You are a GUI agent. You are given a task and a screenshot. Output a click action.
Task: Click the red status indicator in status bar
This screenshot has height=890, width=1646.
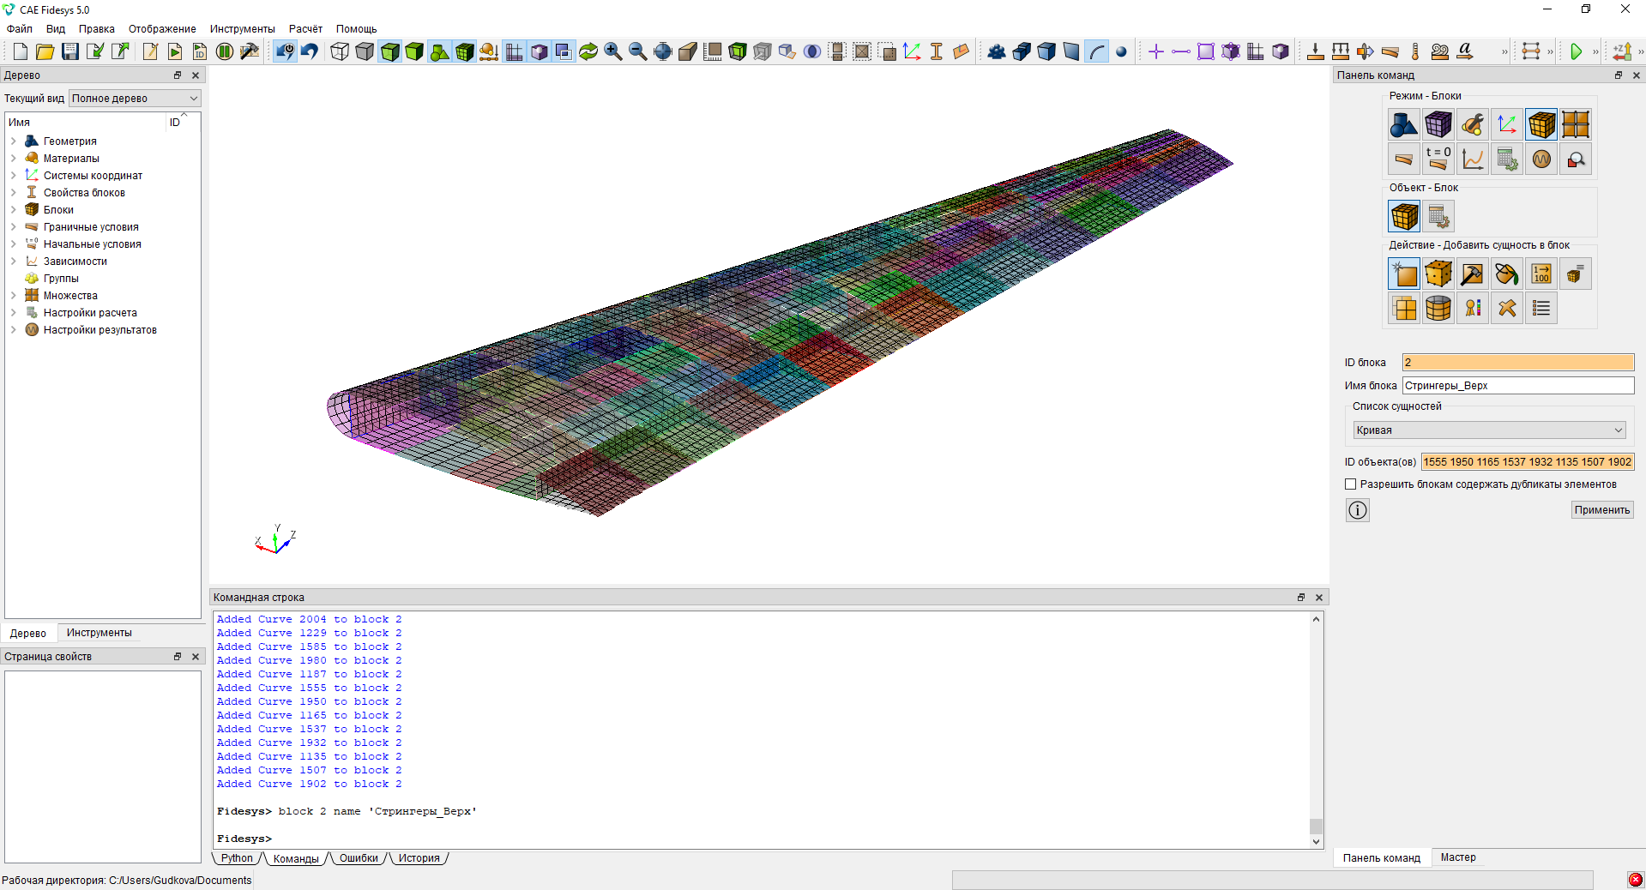click(x=1636, y=880)
